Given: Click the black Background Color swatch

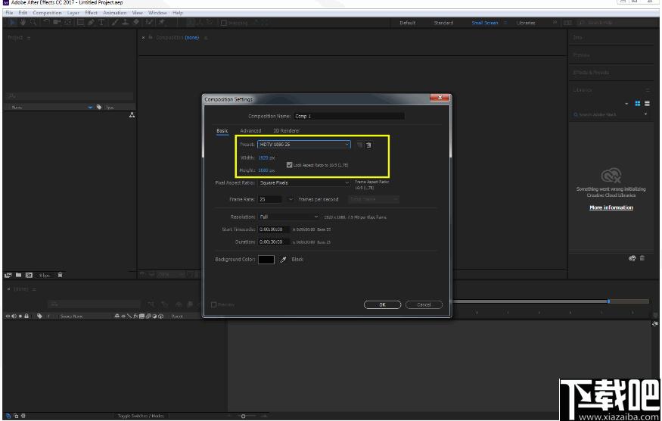Looking at the screenshot, I should click(x=266, y=260).
